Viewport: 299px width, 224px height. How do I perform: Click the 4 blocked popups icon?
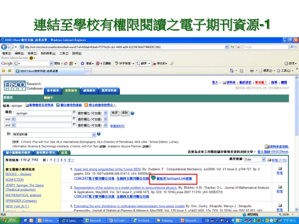98,63
